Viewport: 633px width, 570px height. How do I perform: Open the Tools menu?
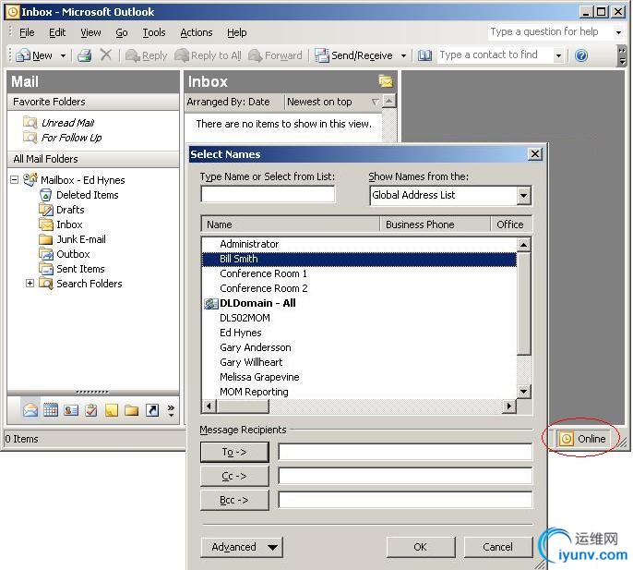point(154,32)
